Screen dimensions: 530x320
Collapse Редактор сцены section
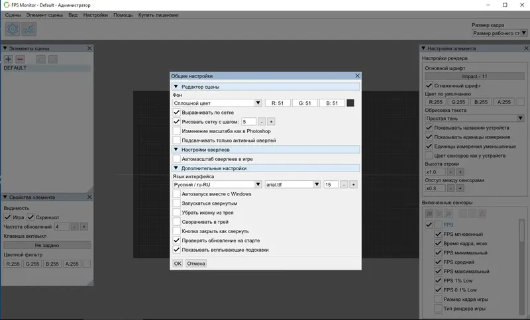point(176,87)
